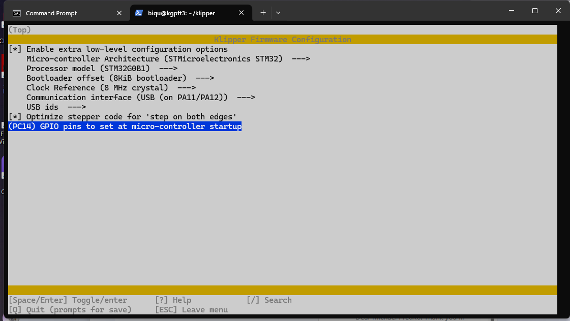Open Bootloader offset submenu
570x321 pixels.
121,78
